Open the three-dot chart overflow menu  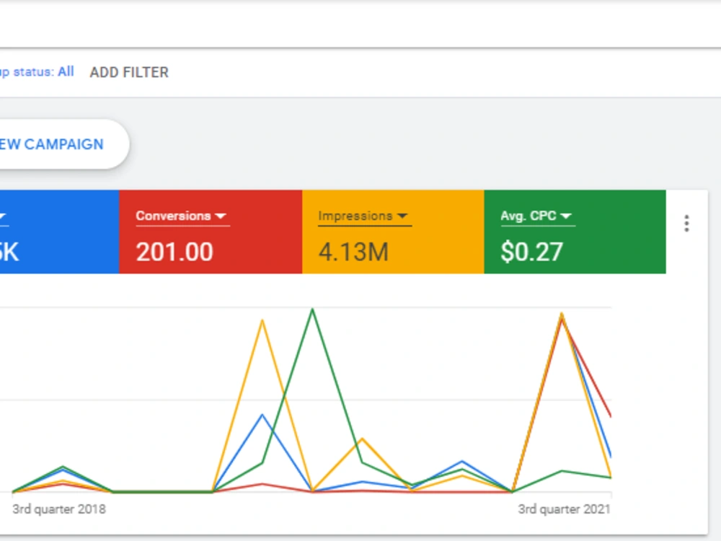686,224
